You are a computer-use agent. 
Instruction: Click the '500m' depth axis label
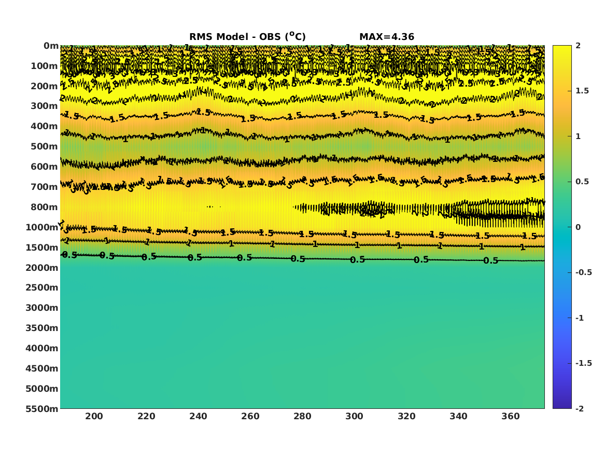(x=45, y=146)
